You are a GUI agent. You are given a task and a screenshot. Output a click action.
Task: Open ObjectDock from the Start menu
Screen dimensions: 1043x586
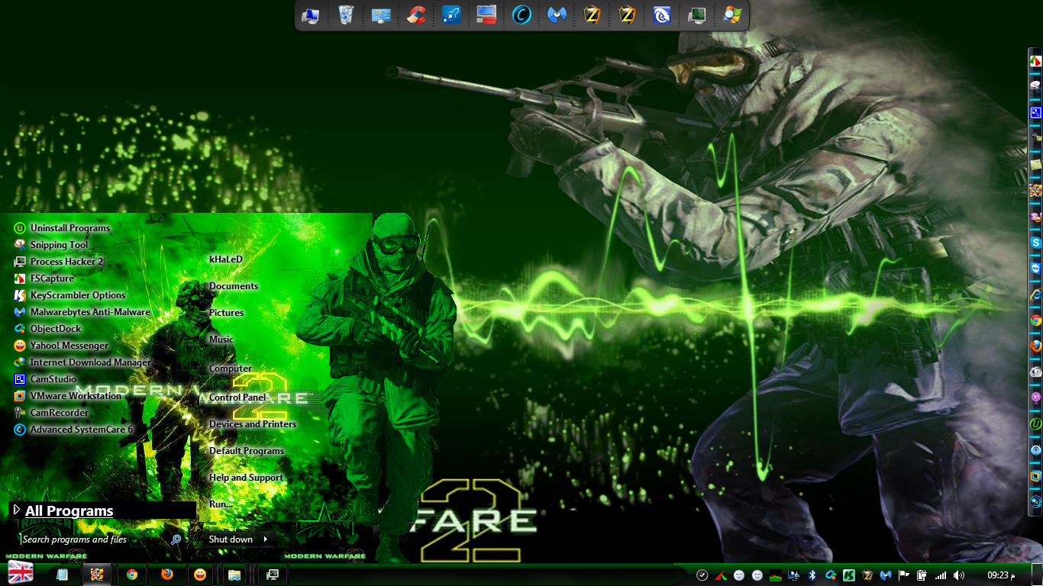coord(47,329)
